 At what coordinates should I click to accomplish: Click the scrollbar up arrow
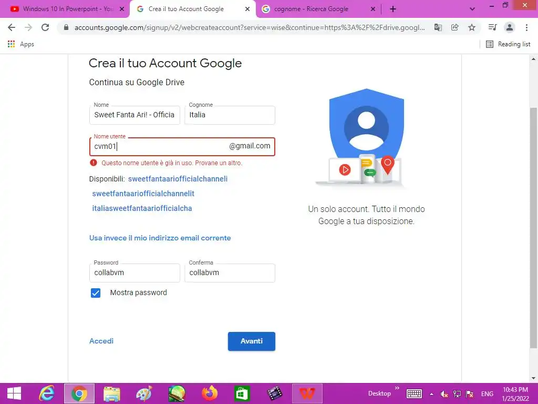pyautogui.click(x=533, y=59)
